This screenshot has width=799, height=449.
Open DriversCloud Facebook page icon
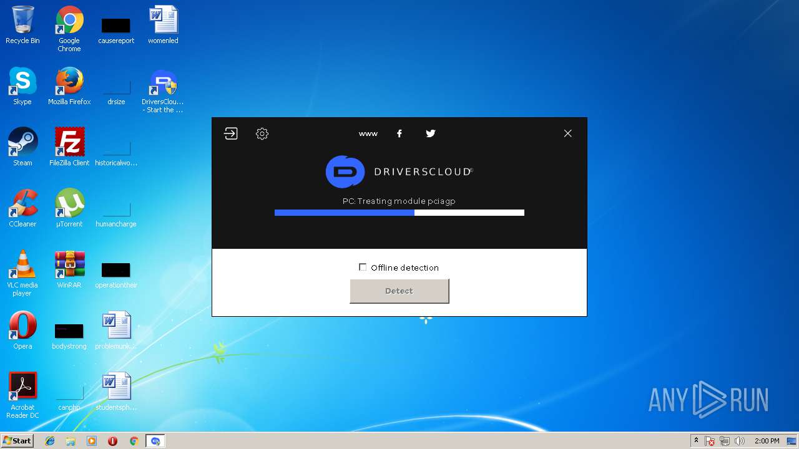[399, 133]
